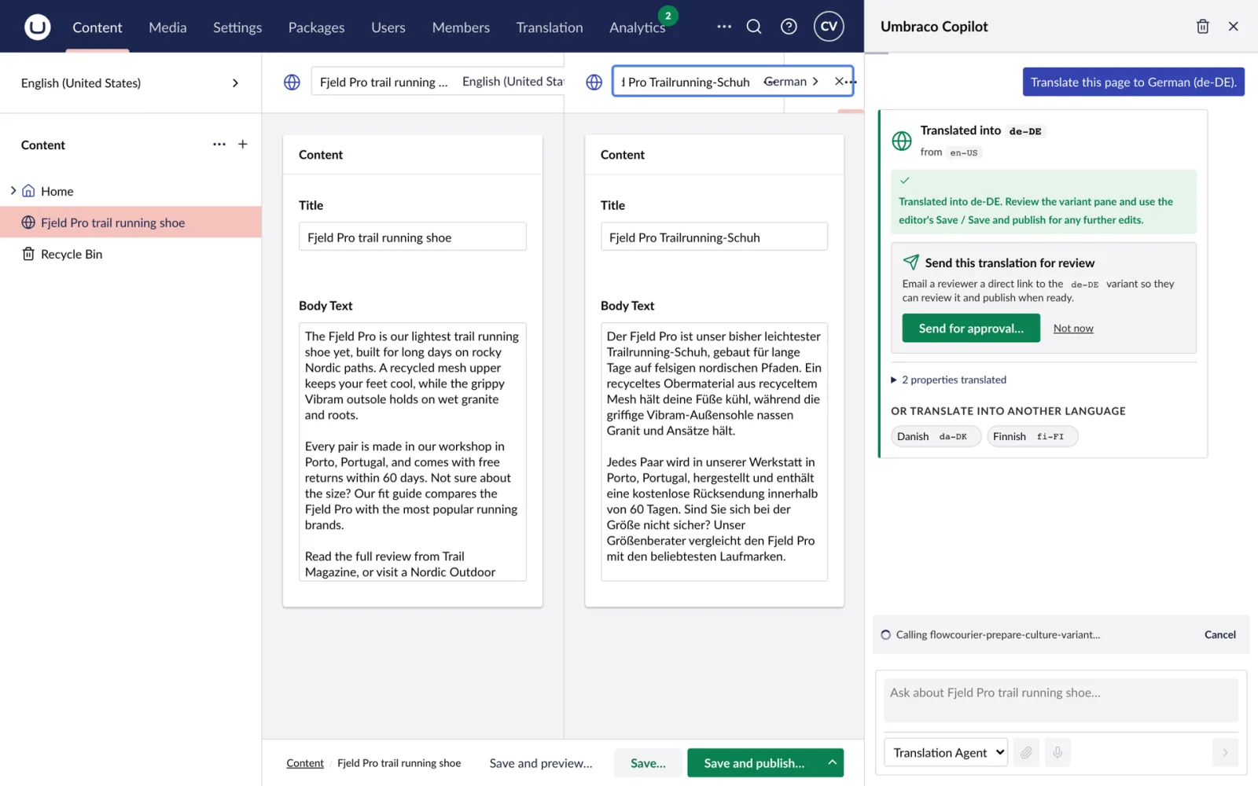Delete Copilot conversation with trash icon
Image resolution: width=1258 pixels, height=786 pixels.
click(x=1202, y=27)
